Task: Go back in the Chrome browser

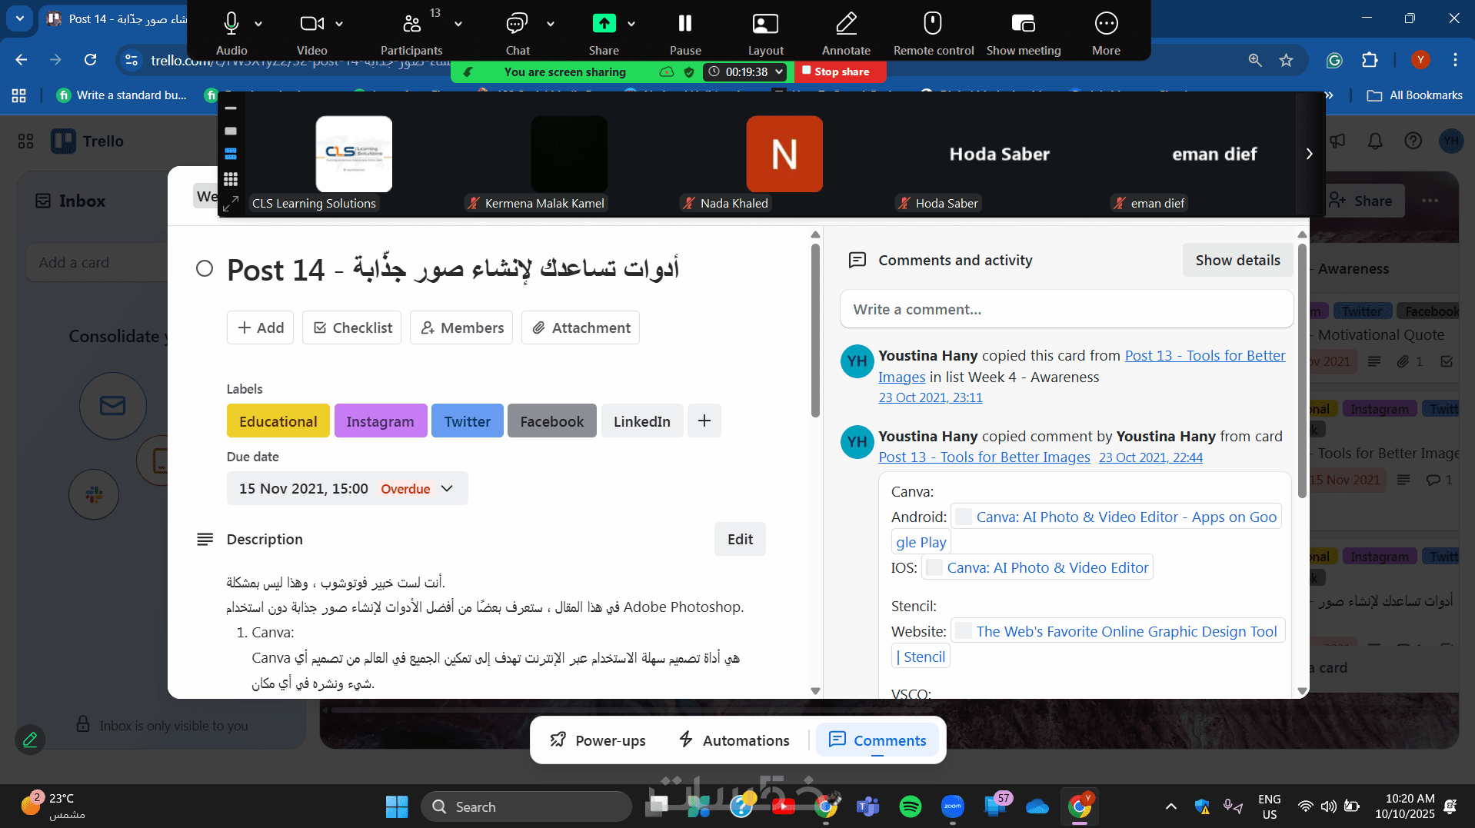Action: point(22,60)
